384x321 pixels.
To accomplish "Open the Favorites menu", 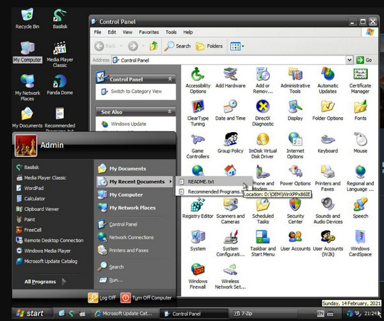I will (x=149, y=32).
